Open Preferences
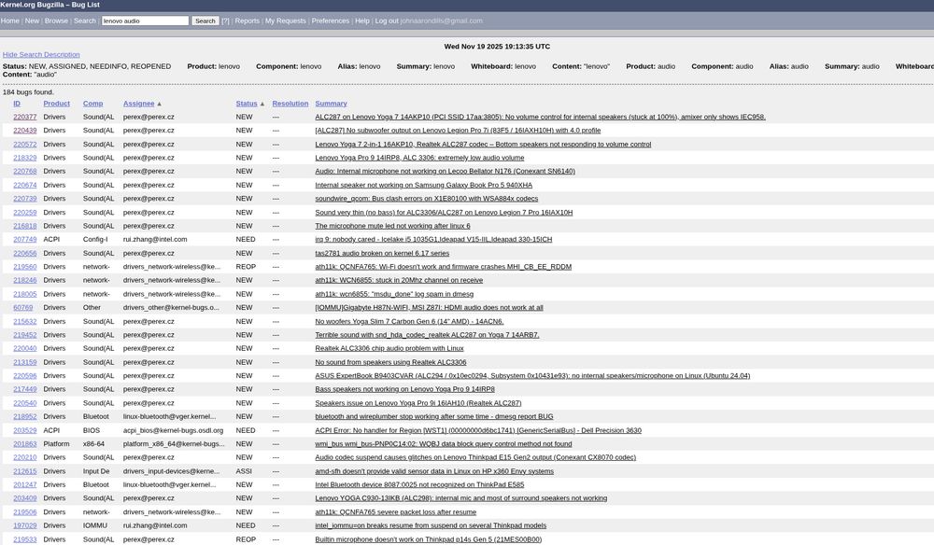Screen dimensions: 934x545 click(330, 21)
